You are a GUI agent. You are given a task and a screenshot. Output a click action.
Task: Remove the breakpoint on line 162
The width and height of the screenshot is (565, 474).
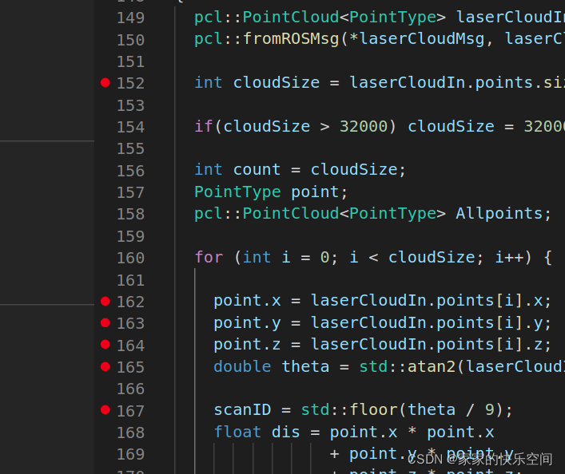105,302
